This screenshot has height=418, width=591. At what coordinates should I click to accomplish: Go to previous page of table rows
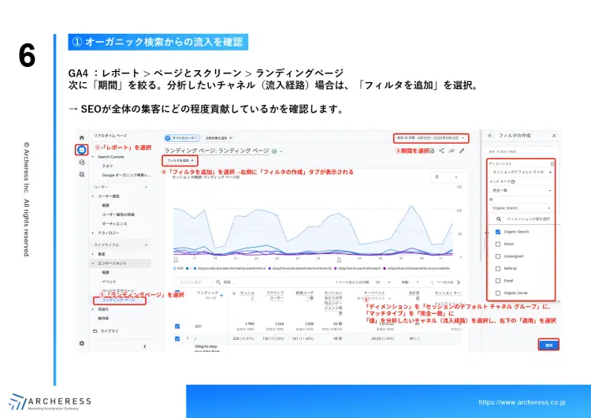(x=432, y=282)
